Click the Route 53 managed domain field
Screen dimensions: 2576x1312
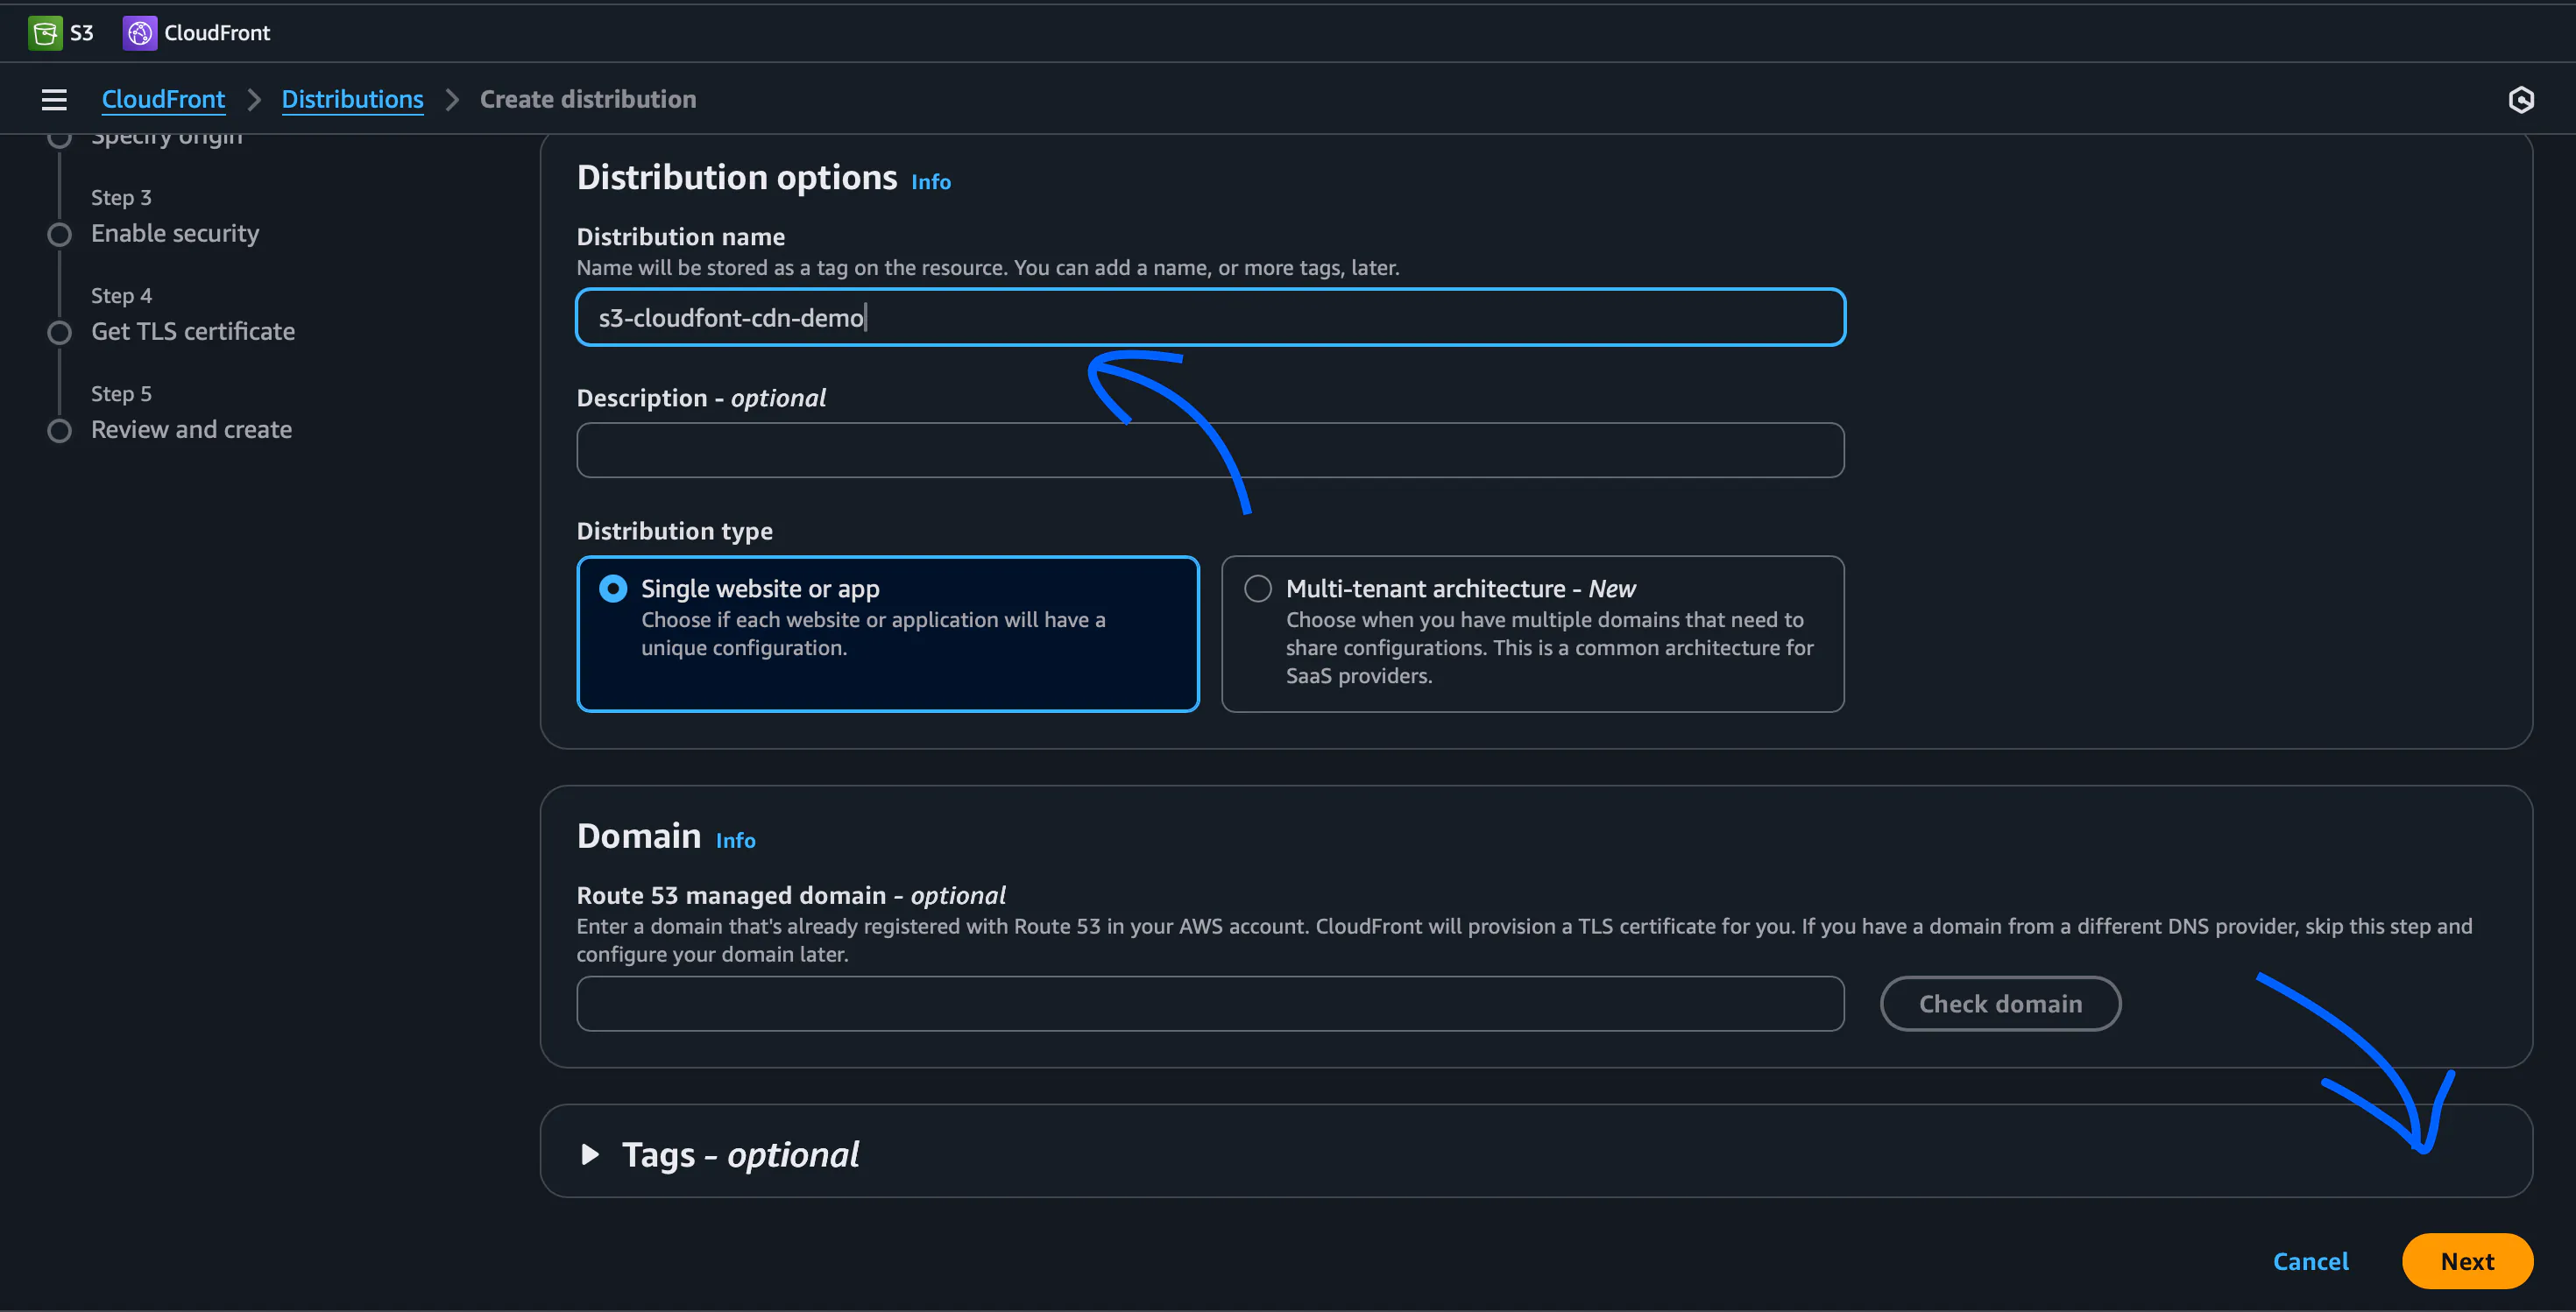click(1210, 1003)
